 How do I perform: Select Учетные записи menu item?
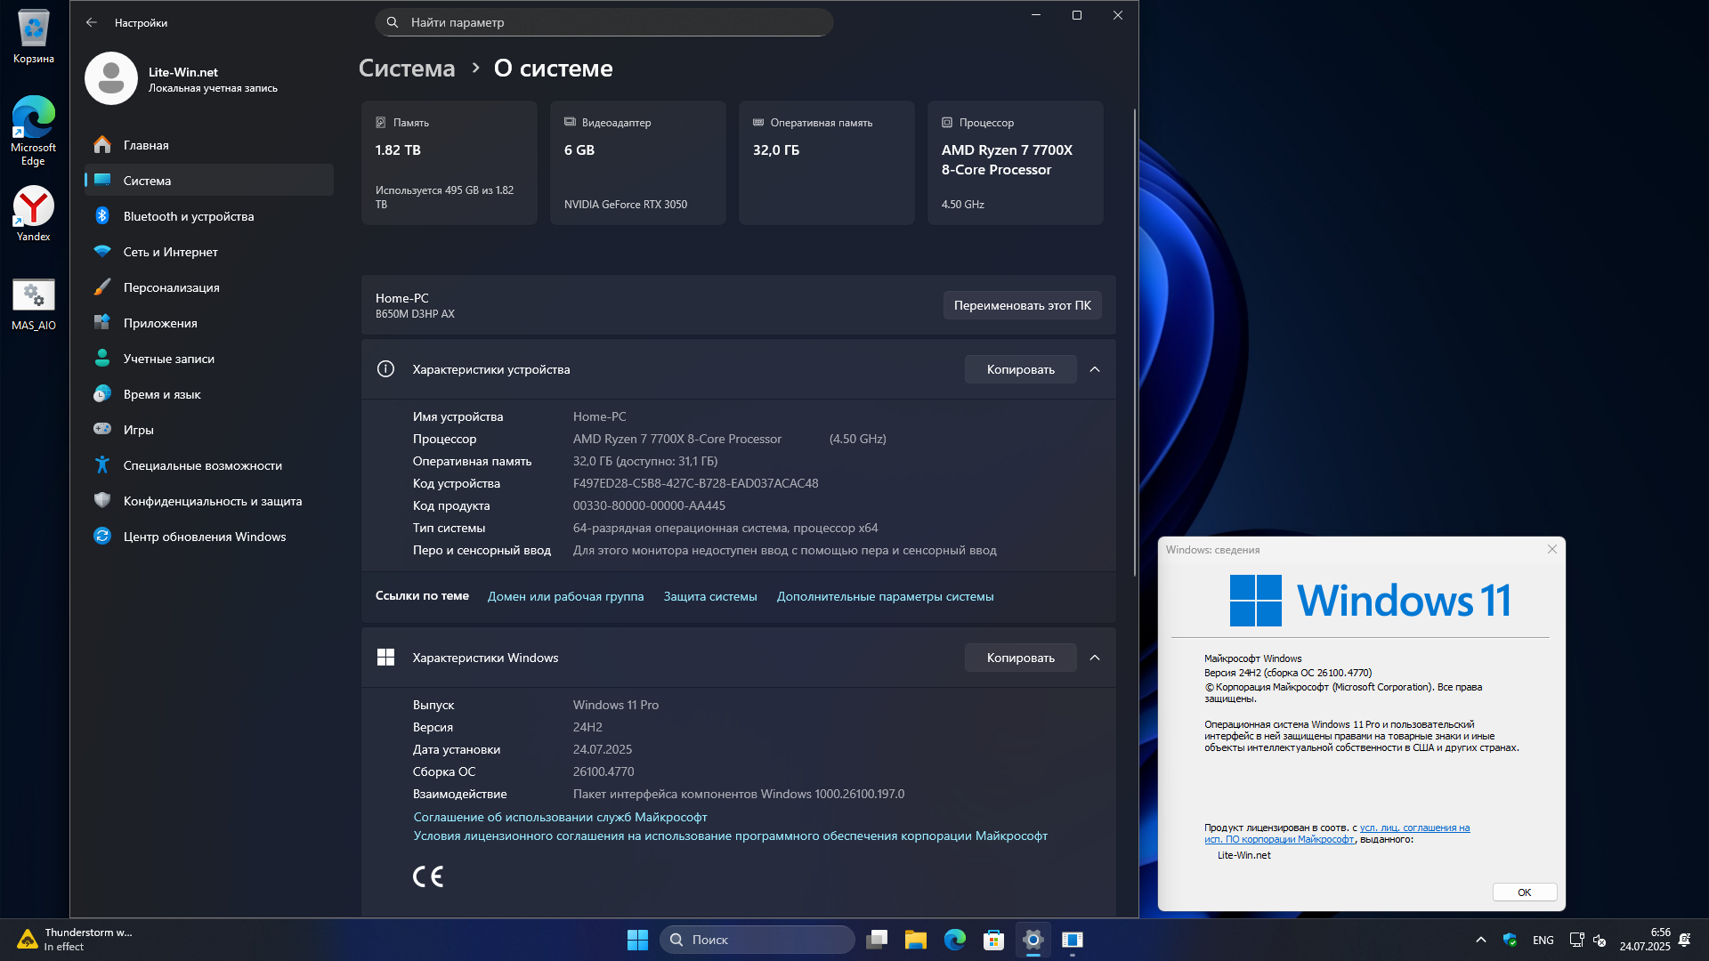pos(168,359)
